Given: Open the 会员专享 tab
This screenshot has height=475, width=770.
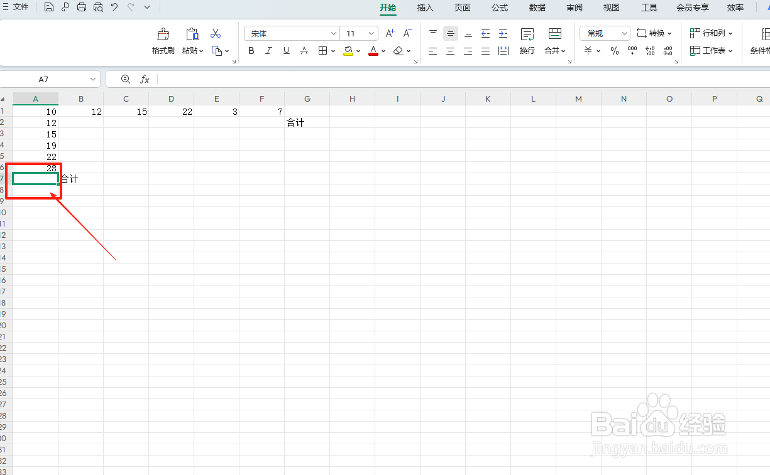Looking at the screenshot, I should coord(693,8).
